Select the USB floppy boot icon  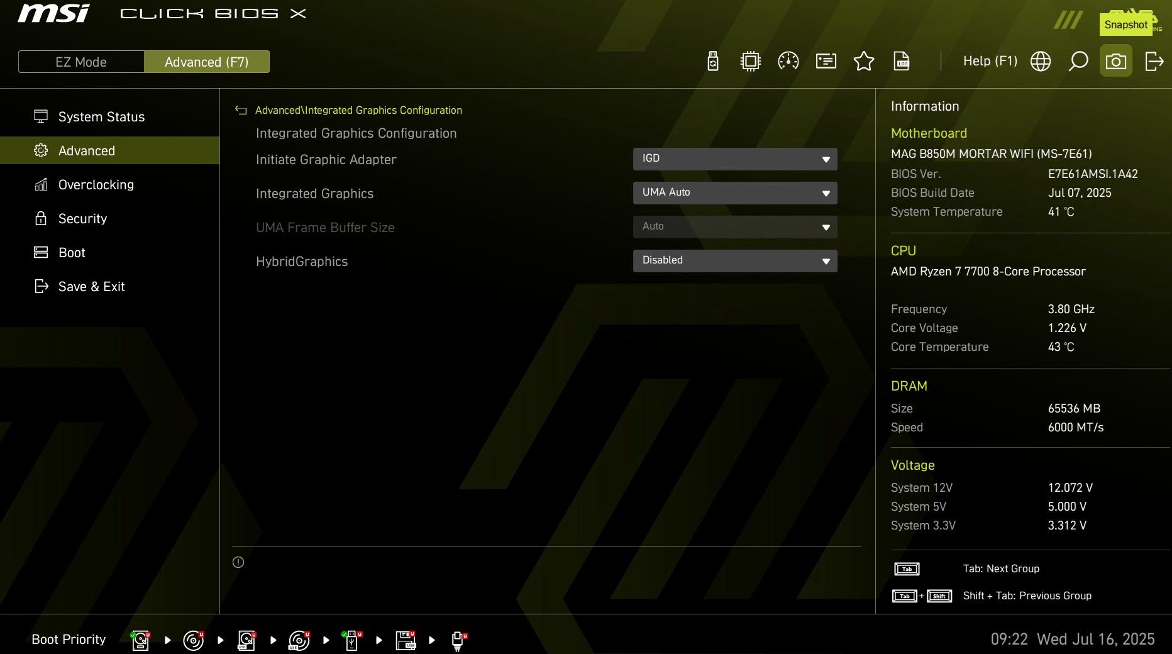406,640
